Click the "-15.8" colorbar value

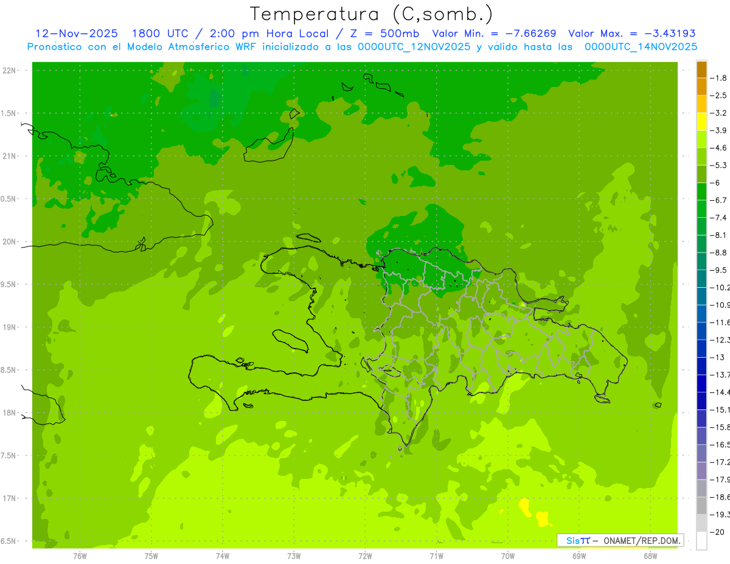tap(720, 427)
